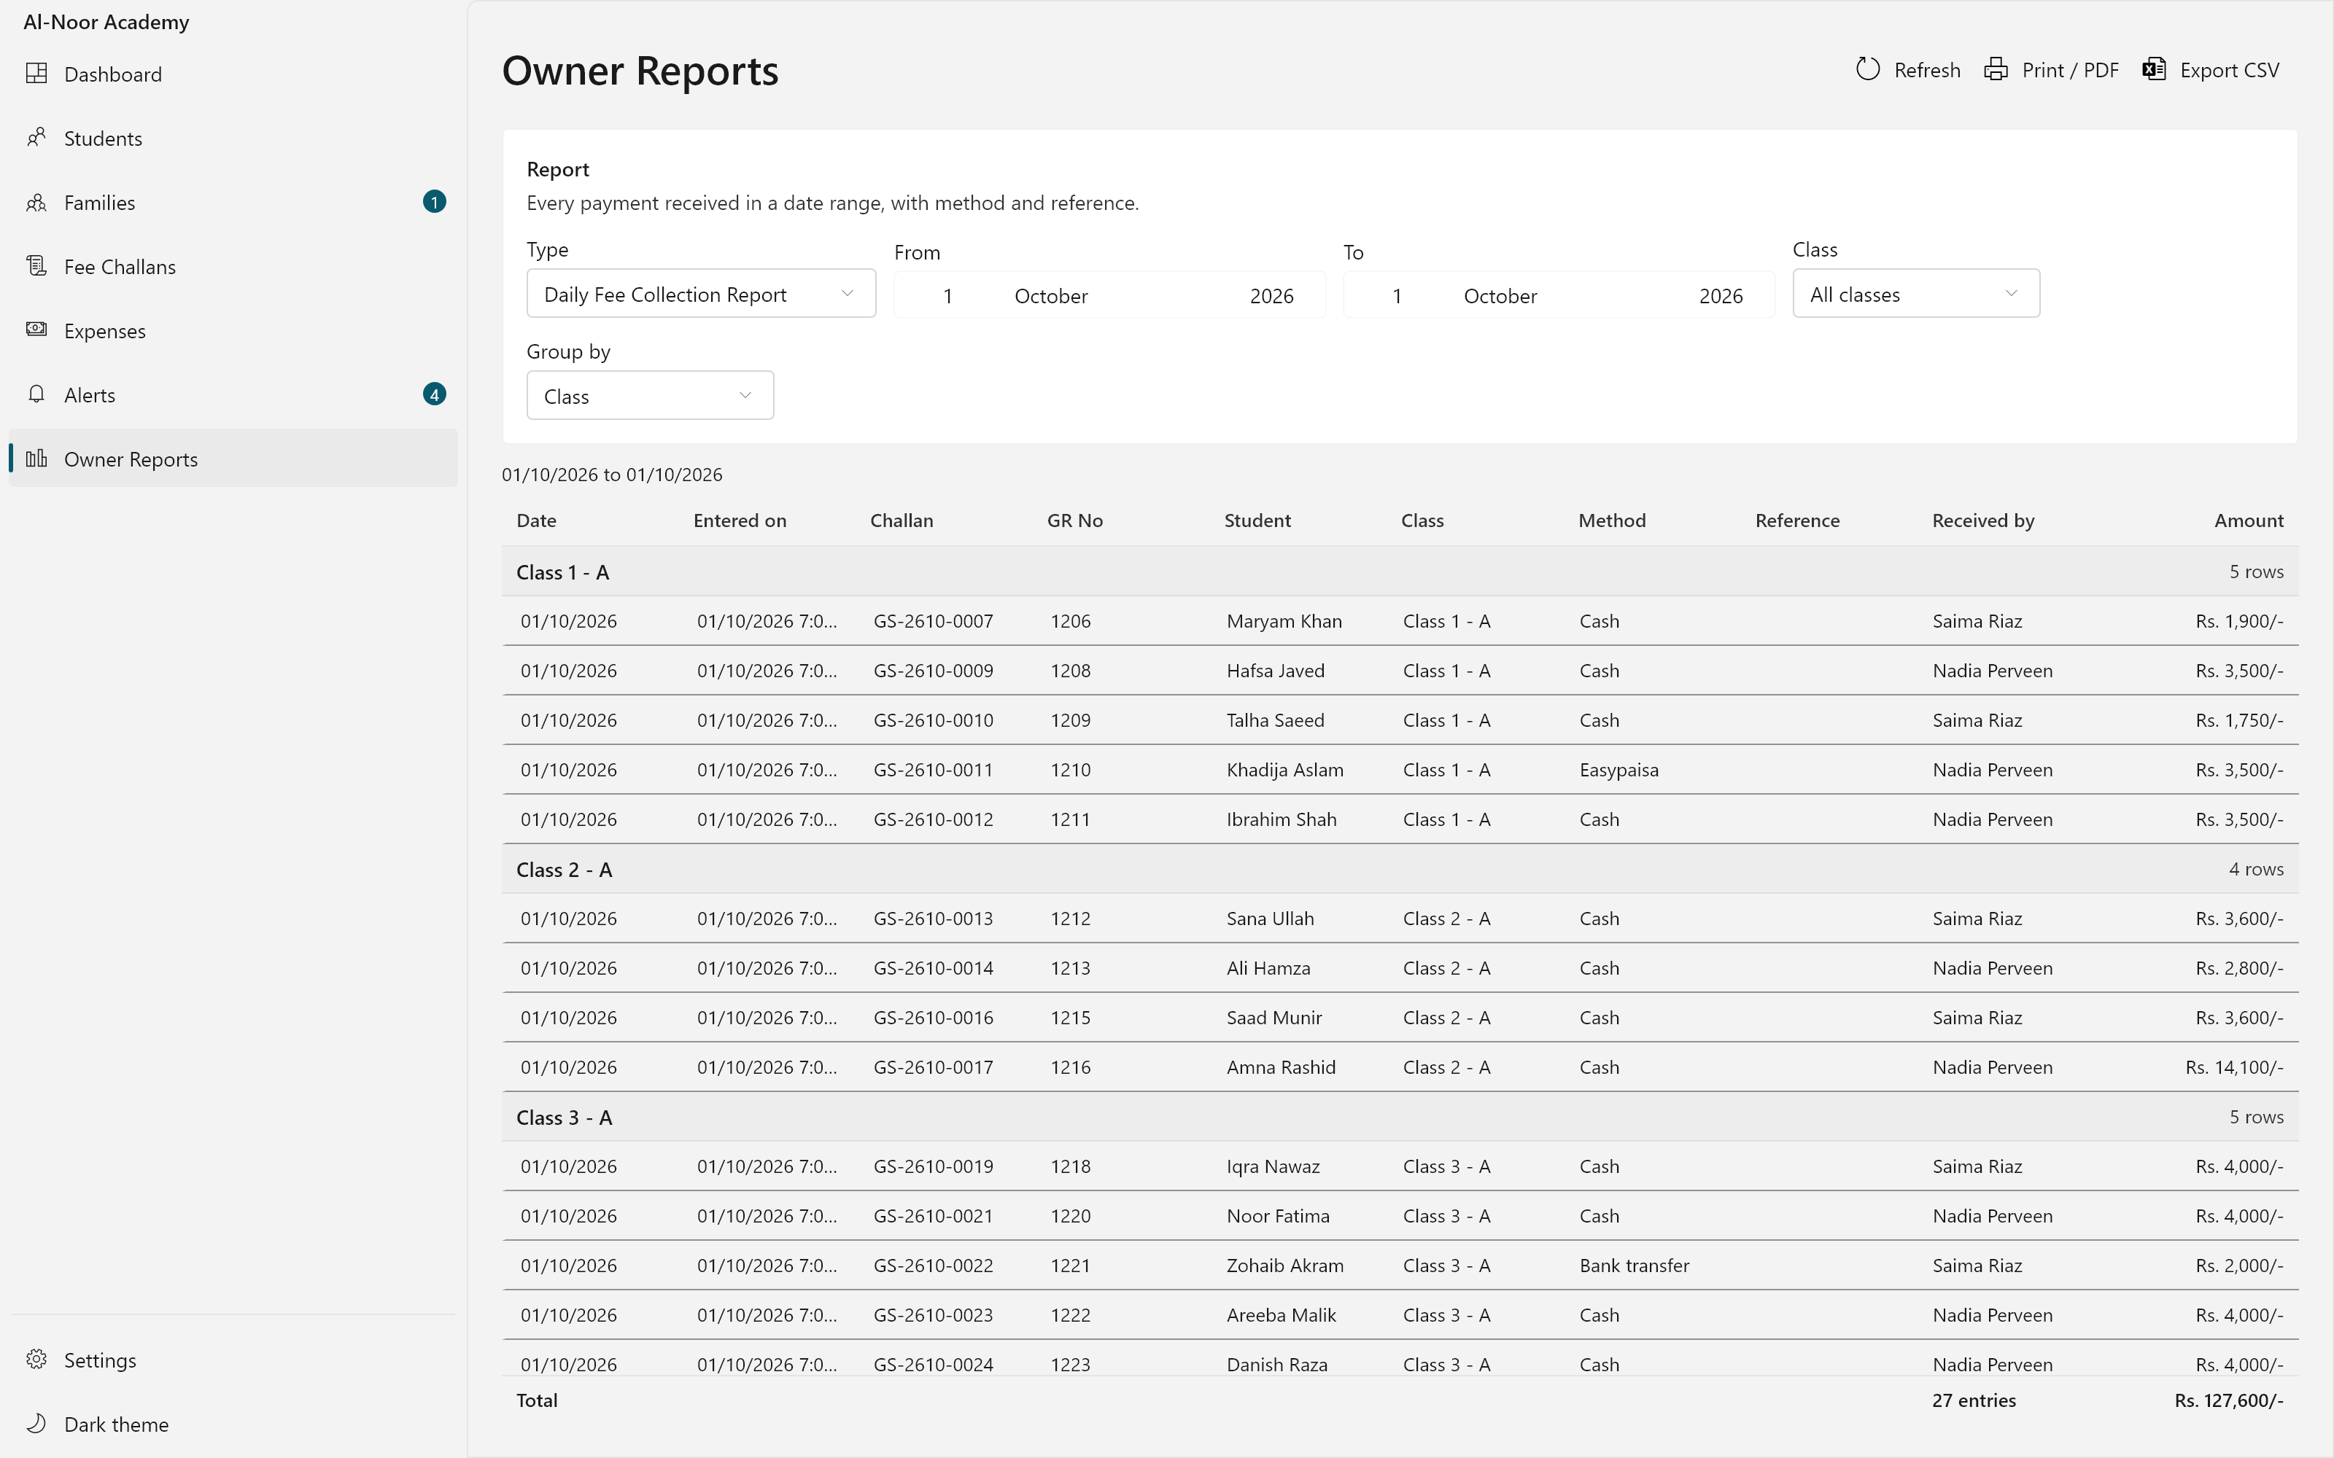Sort by the Amount column header

(2248, 521)
